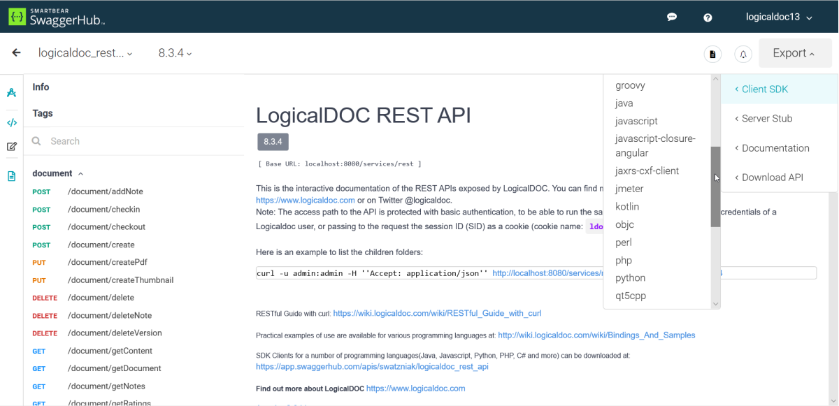The width and height of the screenshot is (839, 406).
Task: Select kotlin from the language list
Action: (x=627, y=206)
